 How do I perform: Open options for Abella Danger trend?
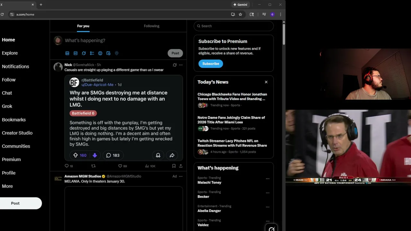tap(267, 207)
